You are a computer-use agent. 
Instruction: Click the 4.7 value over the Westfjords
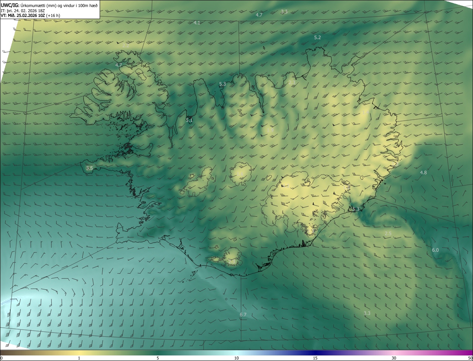click(119, 65)
